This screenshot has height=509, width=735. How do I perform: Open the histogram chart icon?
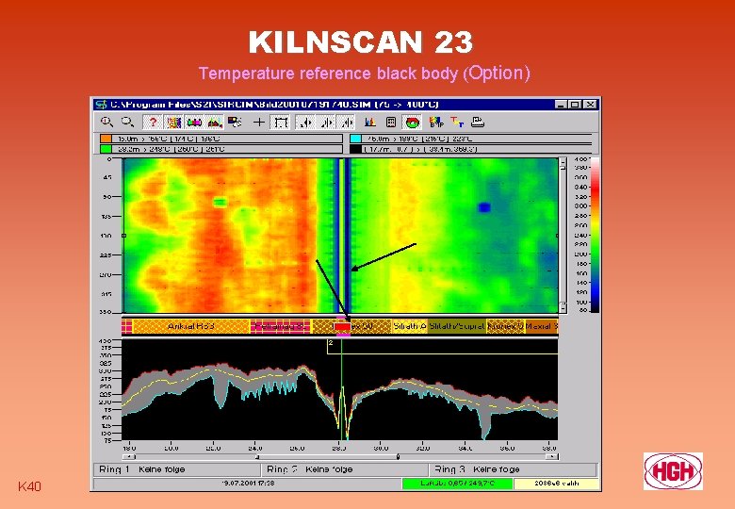pos(369,123)
